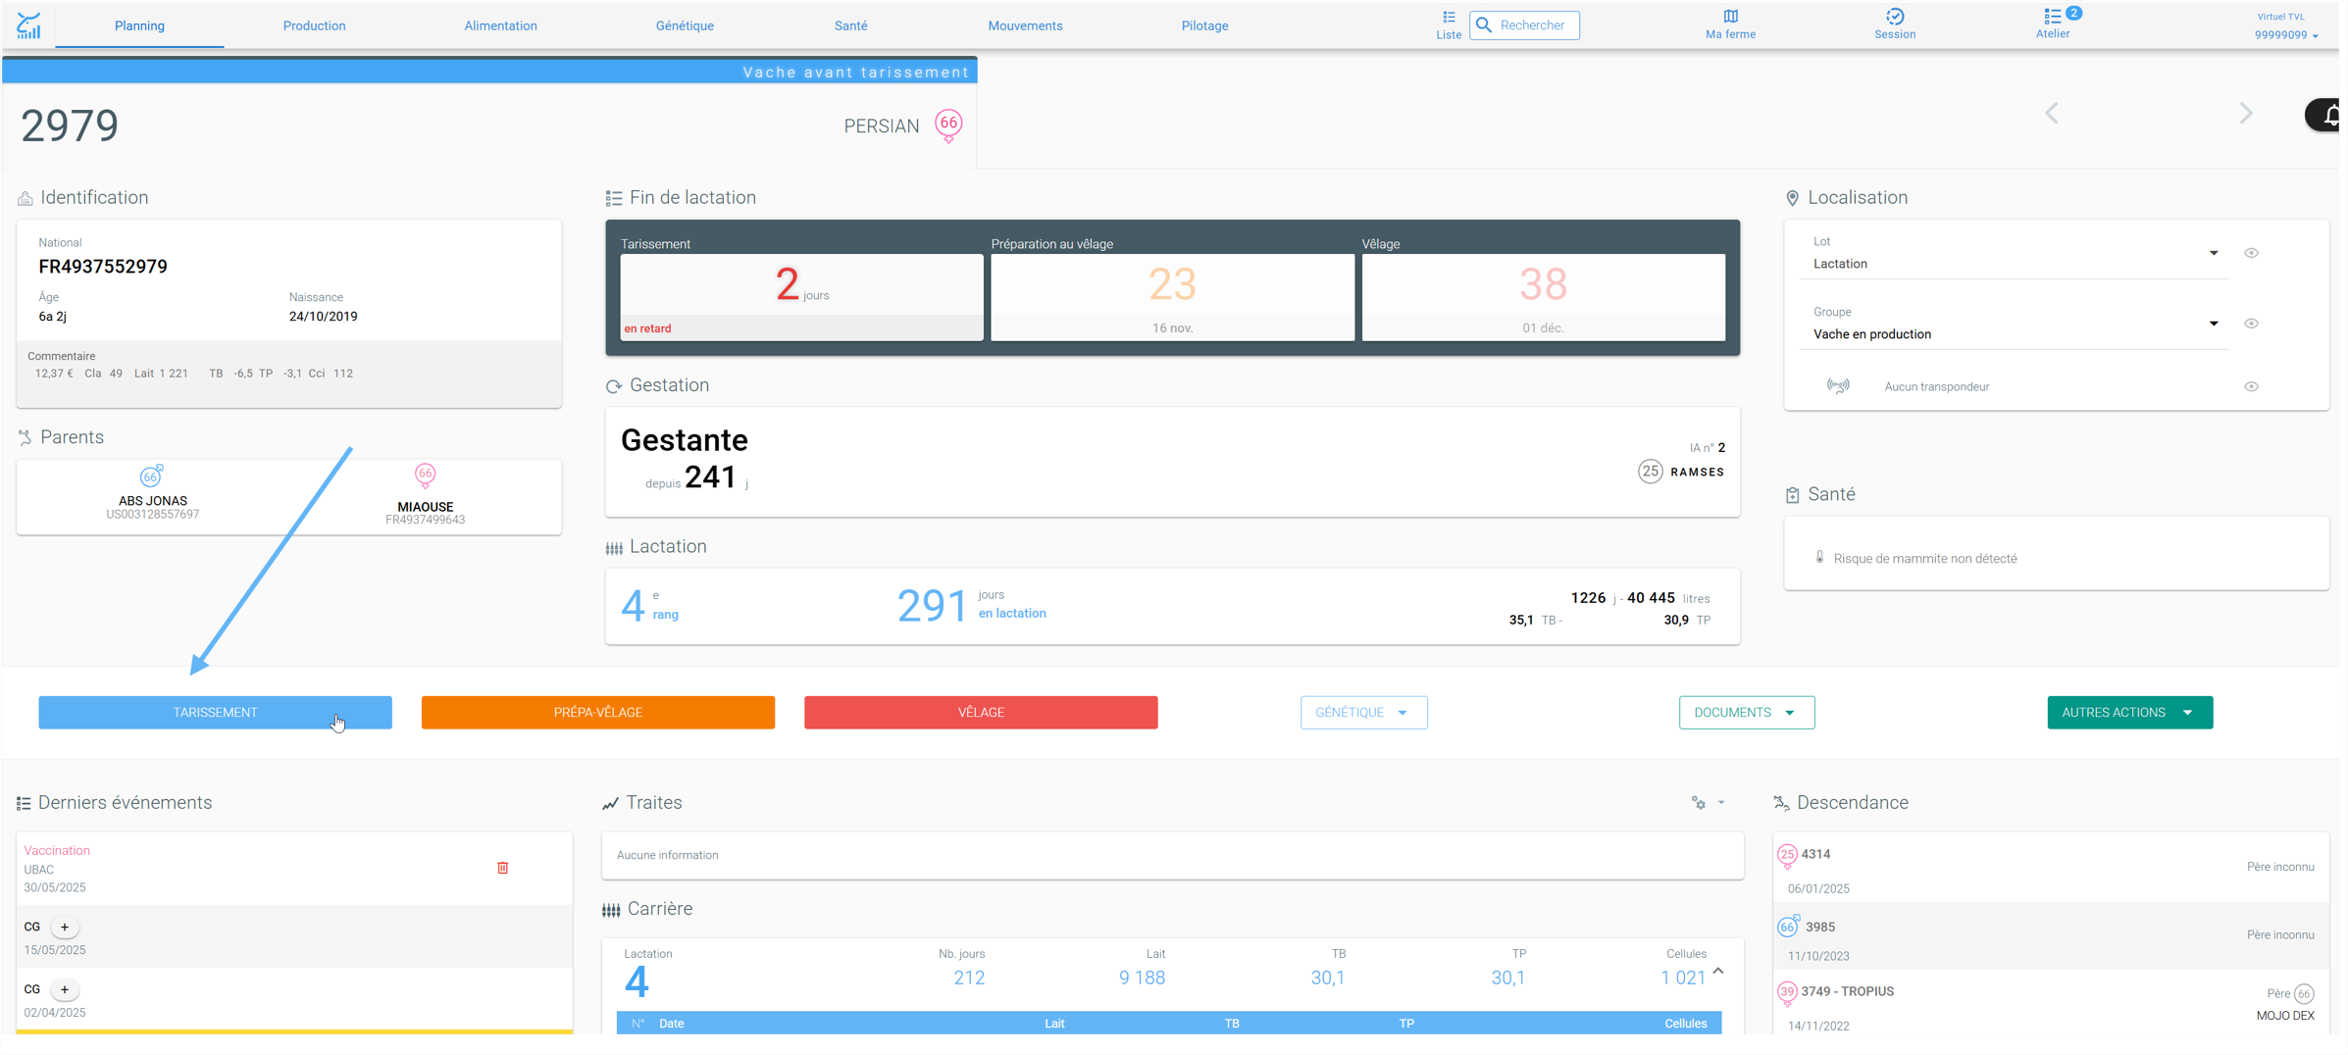
Task: Open the Autres actions dropdown
Action: [2129, 713]
